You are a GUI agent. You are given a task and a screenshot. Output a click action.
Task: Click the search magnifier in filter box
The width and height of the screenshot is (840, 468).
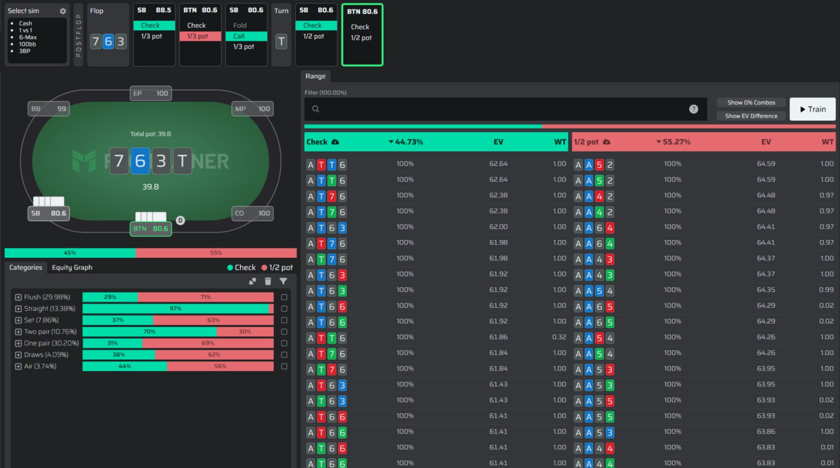(316, 109)
